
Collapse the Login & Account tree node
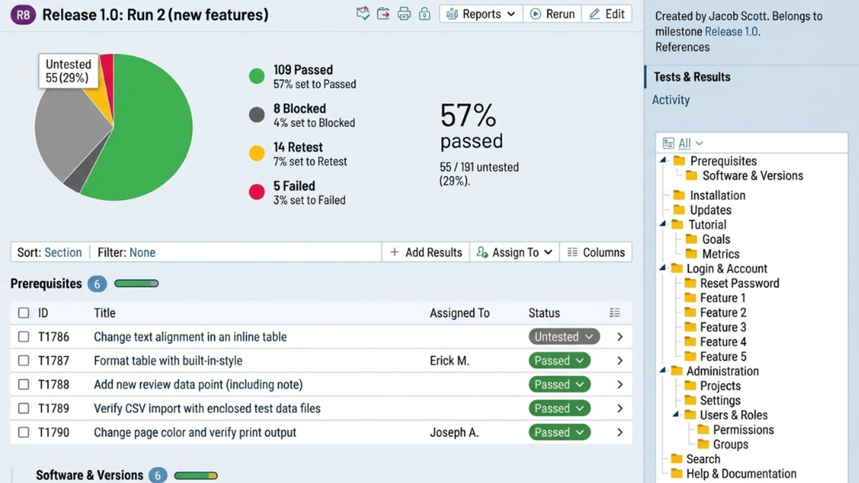663,268
